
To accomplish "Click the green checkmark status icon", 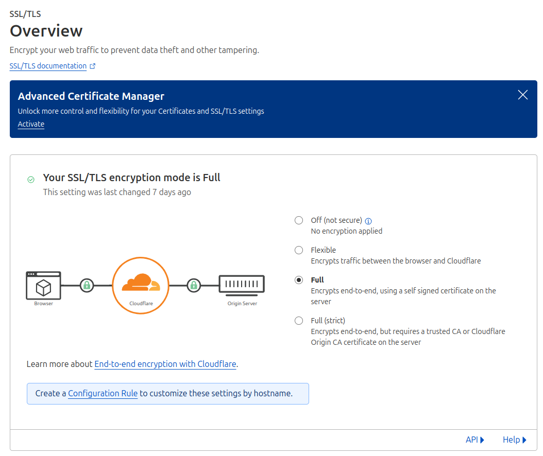I will pos(31,179).
